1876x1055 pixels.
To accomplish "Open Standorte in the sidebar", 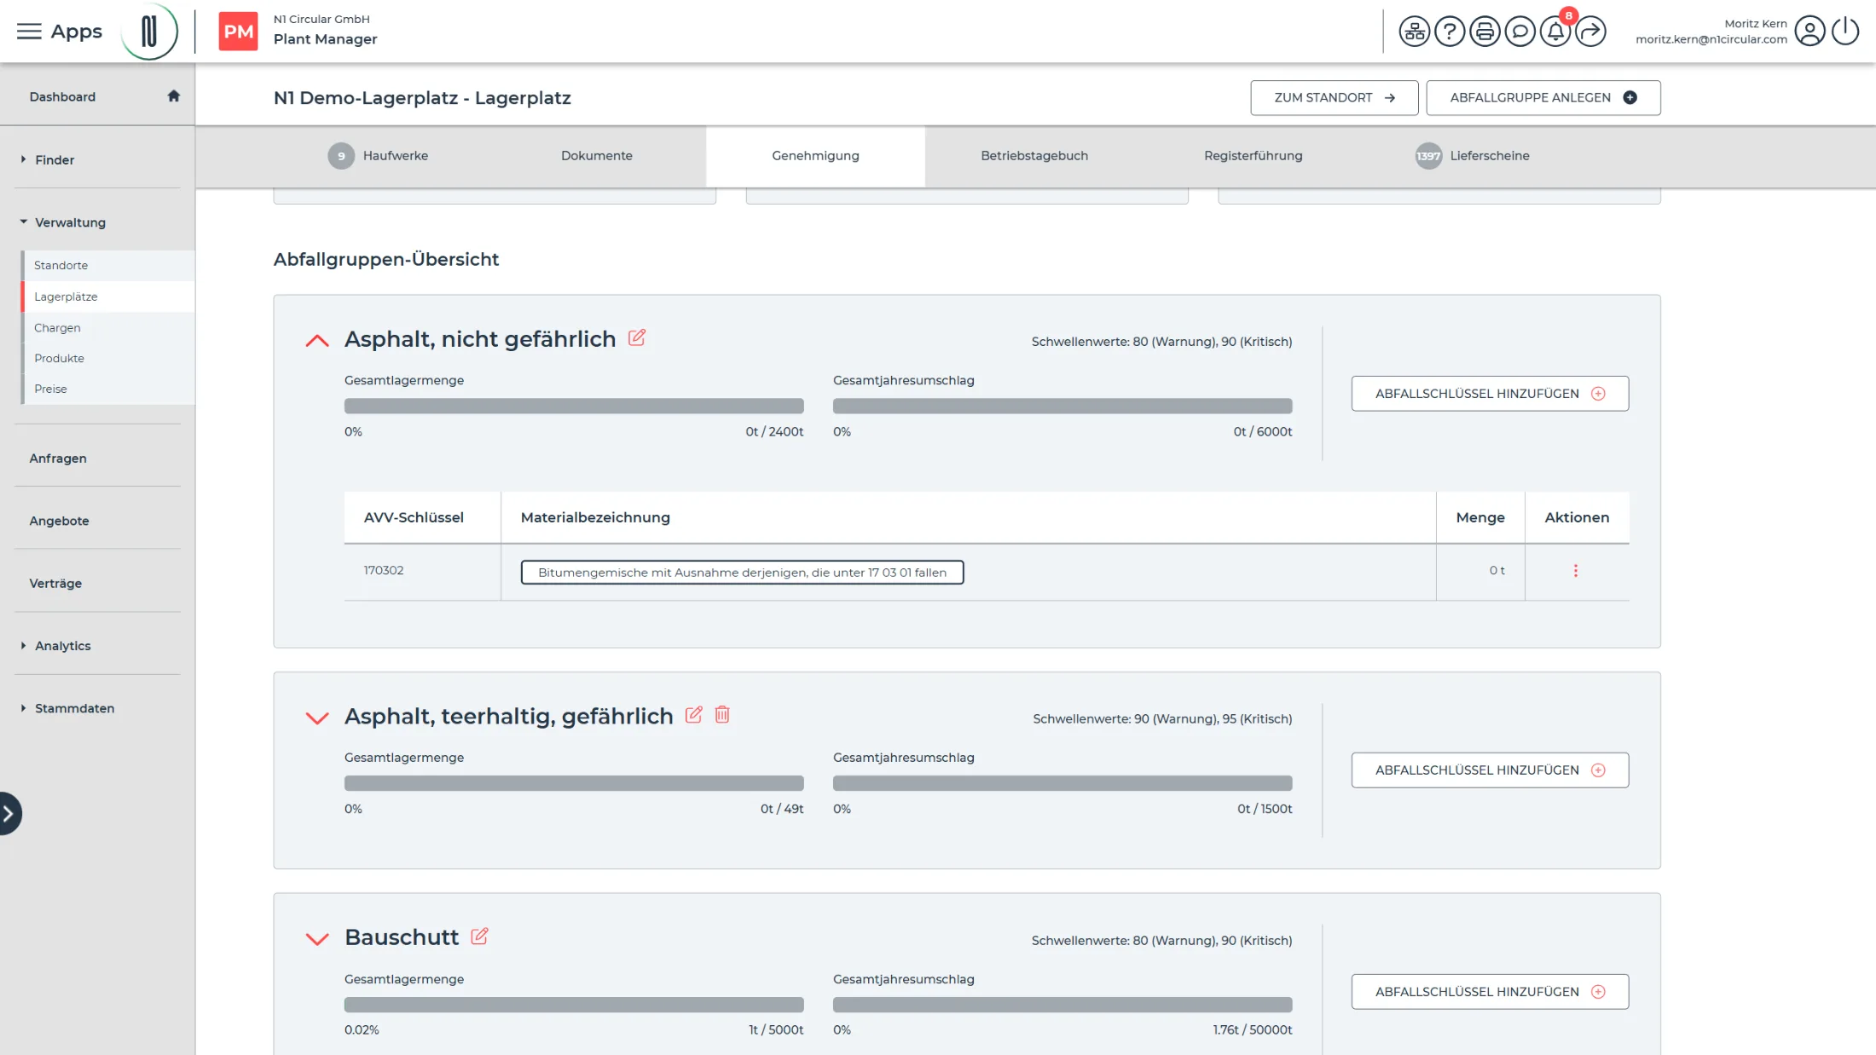I will 61,265.
